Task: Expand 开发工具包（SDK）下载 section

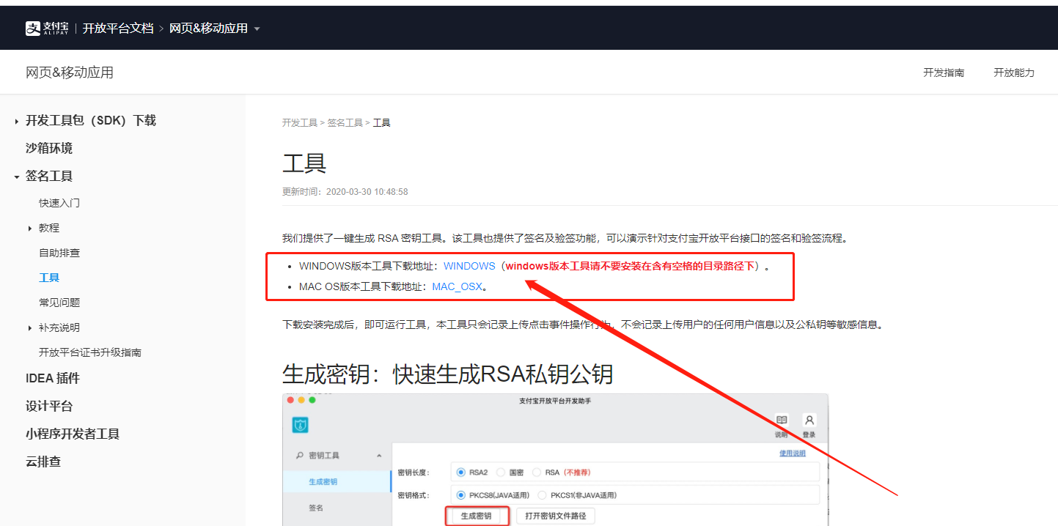Action: pos(17,121)
